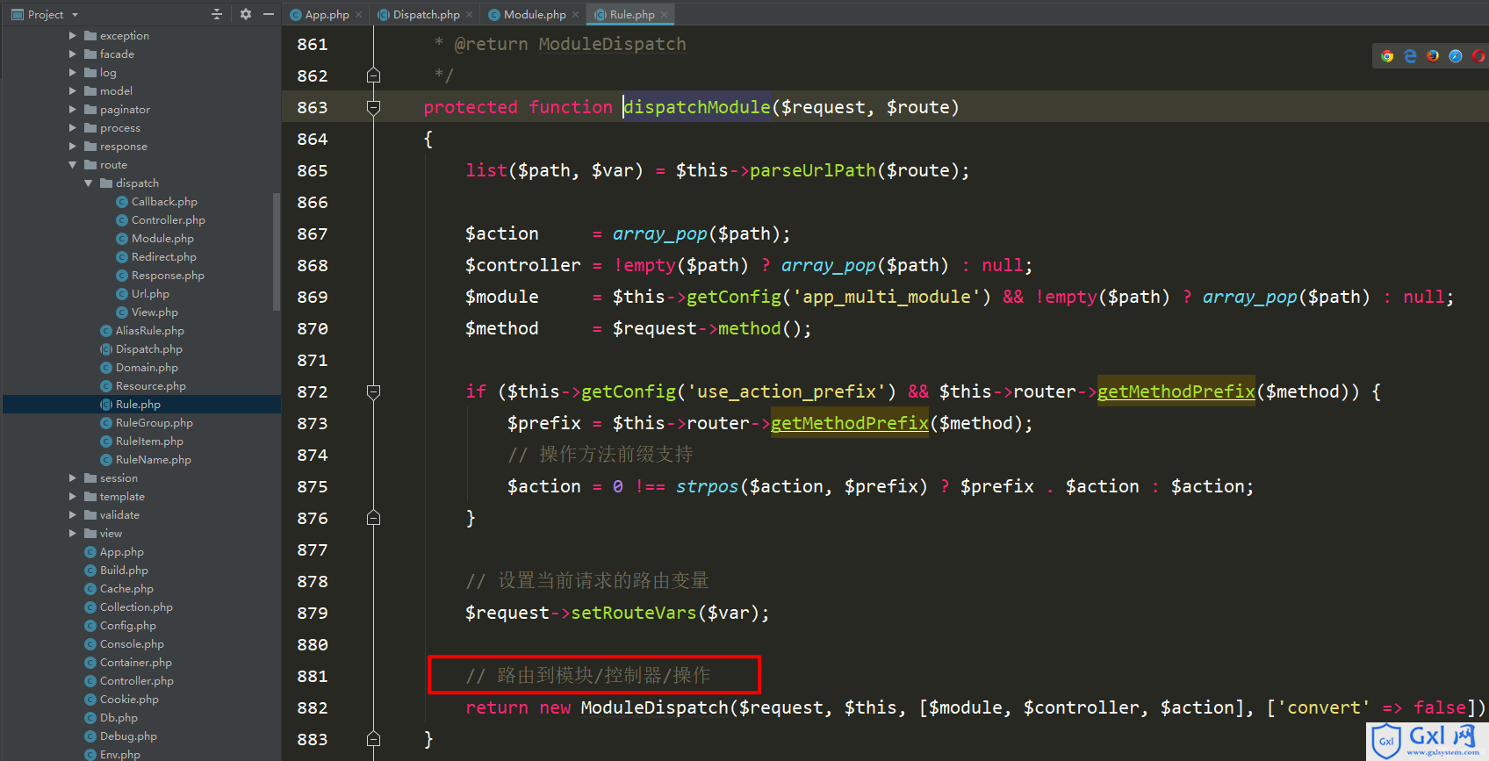Close the Rule.php tab
1489x761 pixels.
pyautogui.click(x=665, y=14)
